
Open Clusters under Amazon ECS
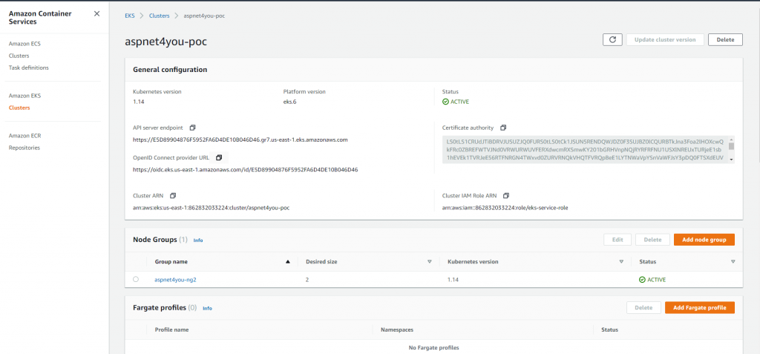pos(19,56)
